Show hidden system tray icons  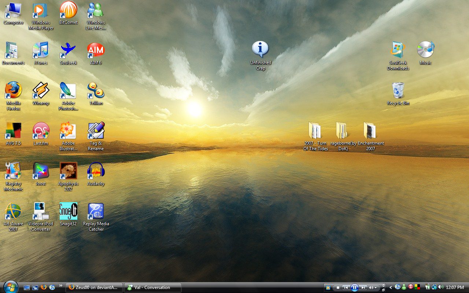(391, 288)
